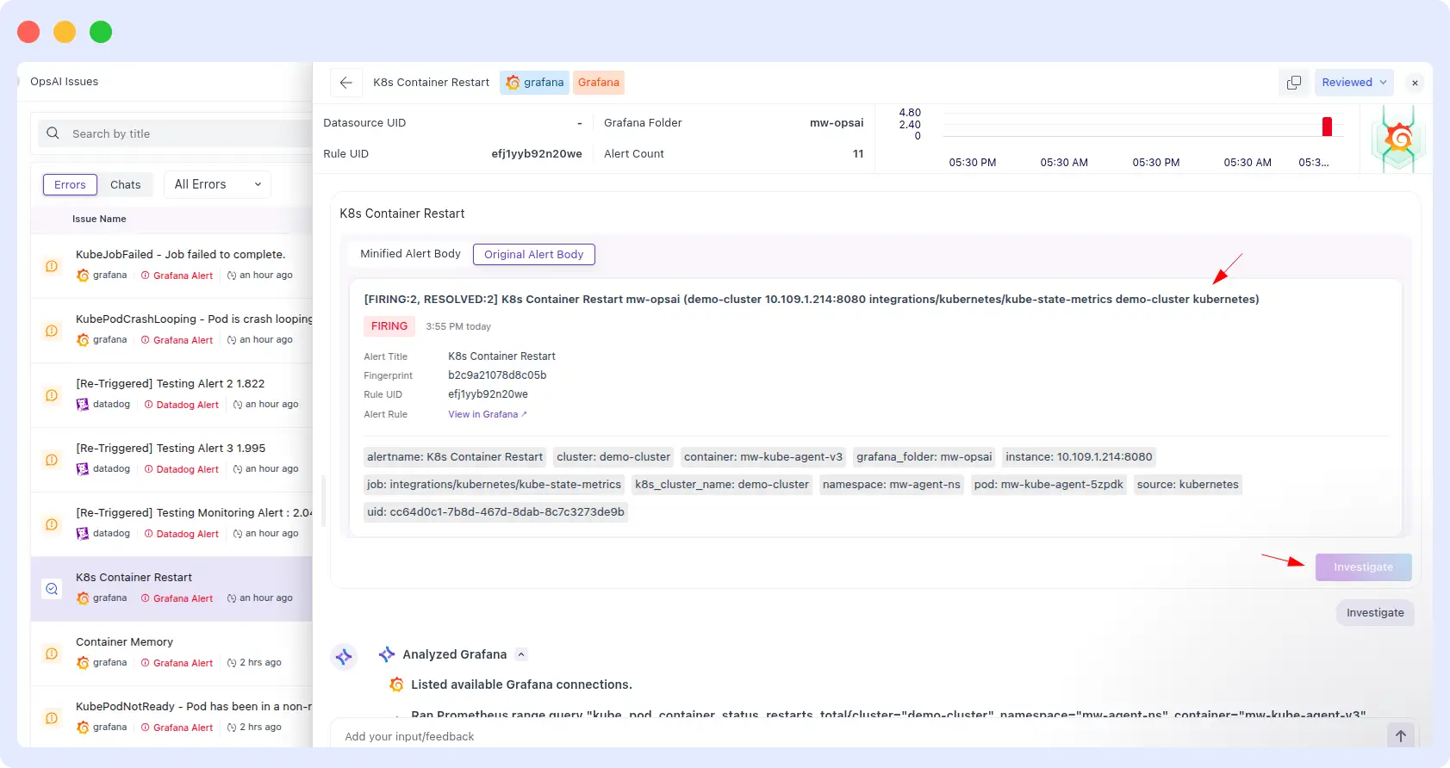Image resolution: width=1450 pixels, height=768 pixels.
Task: Click status icon of Testing Alert 2 row
Action: pos(52,395)
